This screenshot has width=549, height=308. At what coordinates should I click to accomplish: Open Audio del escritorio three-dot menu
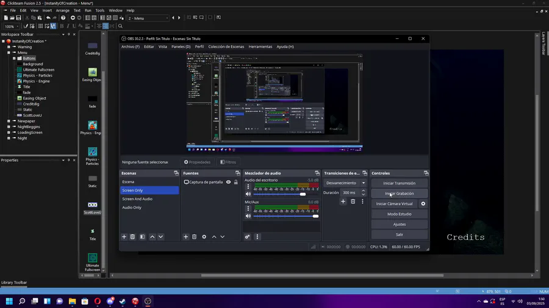pos(248,187)
